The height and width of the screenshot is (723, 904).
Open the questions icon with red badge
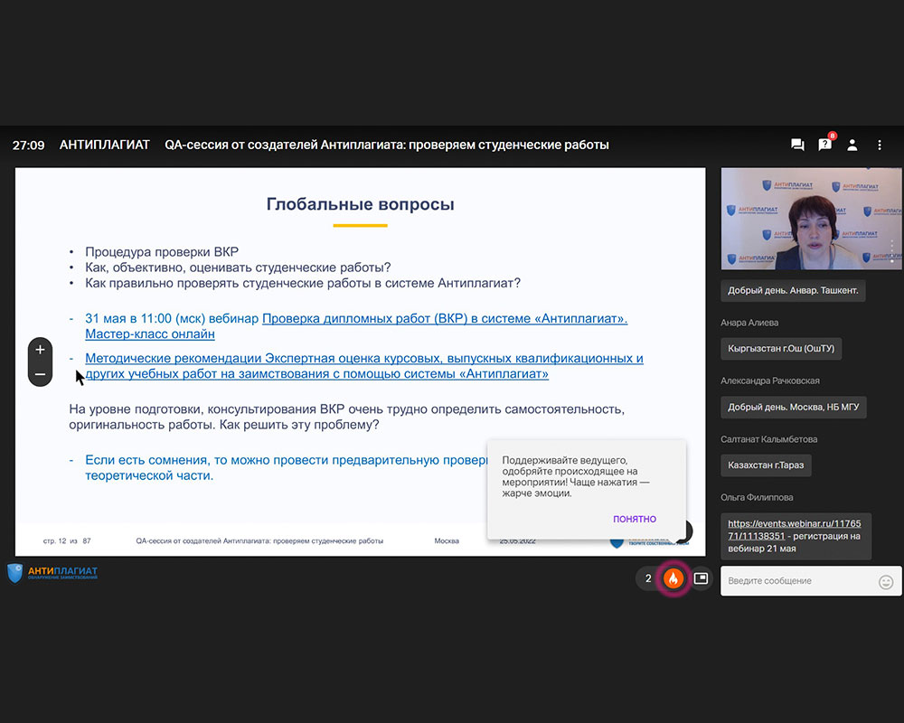(x=825, y=144)
